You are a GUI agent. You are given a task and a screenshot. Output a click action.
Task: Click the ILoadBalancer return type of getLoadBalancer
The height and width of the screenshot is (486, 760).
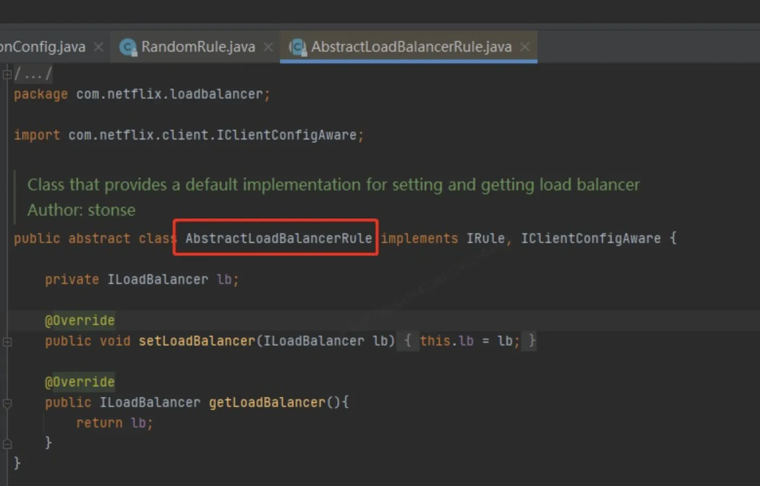pyautogui.click(x=150, y=403)
